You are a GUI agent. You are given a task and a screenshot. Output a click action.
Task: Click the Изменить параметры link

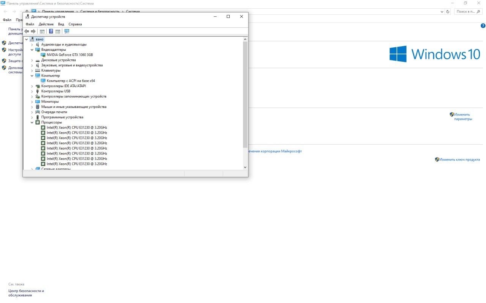[463, 117]
